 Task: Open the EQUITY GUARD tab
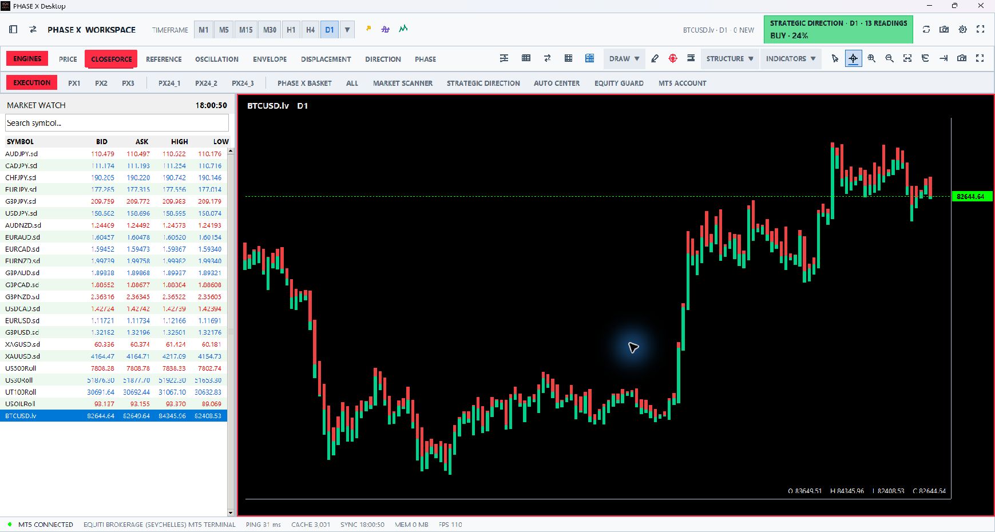click(x=619, y=83)
